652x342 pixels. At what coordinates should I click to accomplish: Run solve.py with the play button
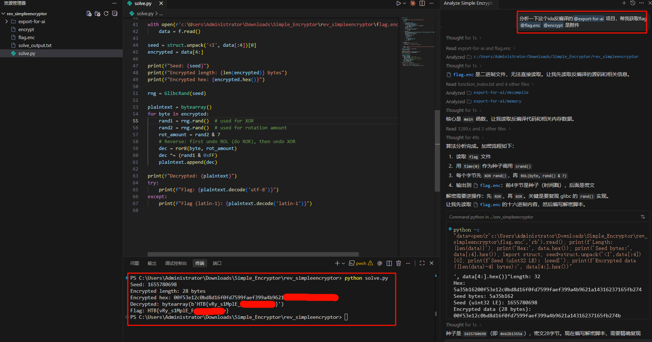coord(398,3)
